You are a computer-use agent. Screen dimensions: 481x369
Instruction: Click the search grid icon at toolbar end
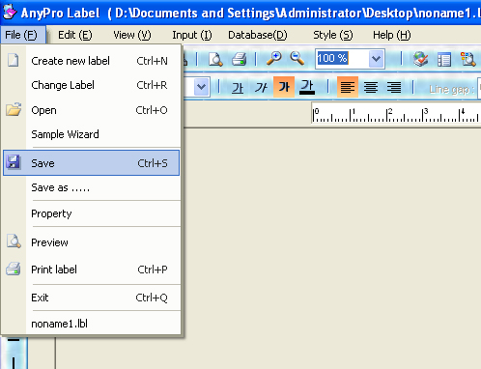coord(467,59)
